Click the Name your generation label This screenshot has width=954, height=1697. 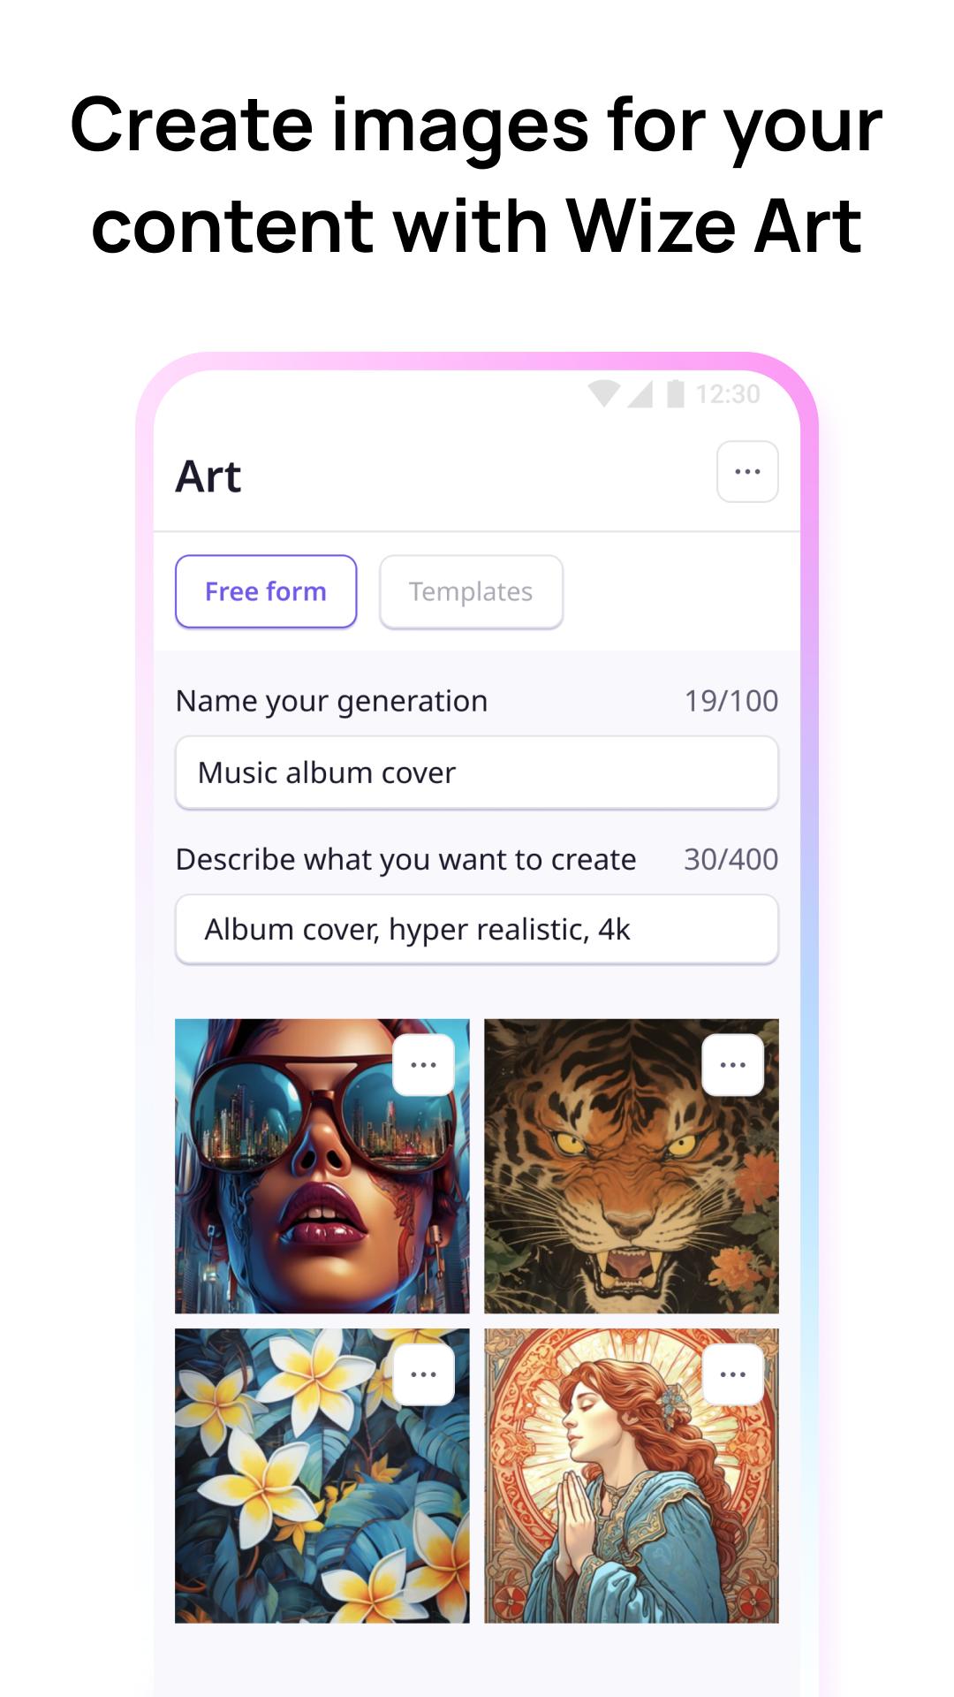(332, 701)
